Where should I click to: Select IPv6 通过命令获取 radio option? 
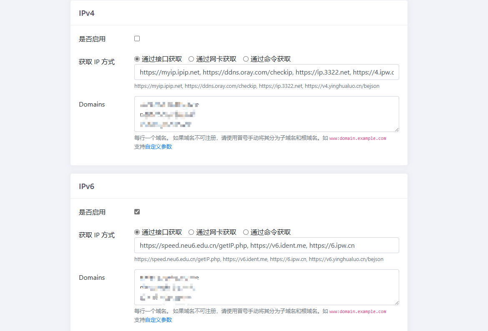(246, 232)
